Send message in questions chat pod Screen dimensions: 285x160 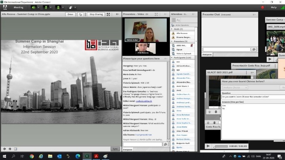point(166,144)
